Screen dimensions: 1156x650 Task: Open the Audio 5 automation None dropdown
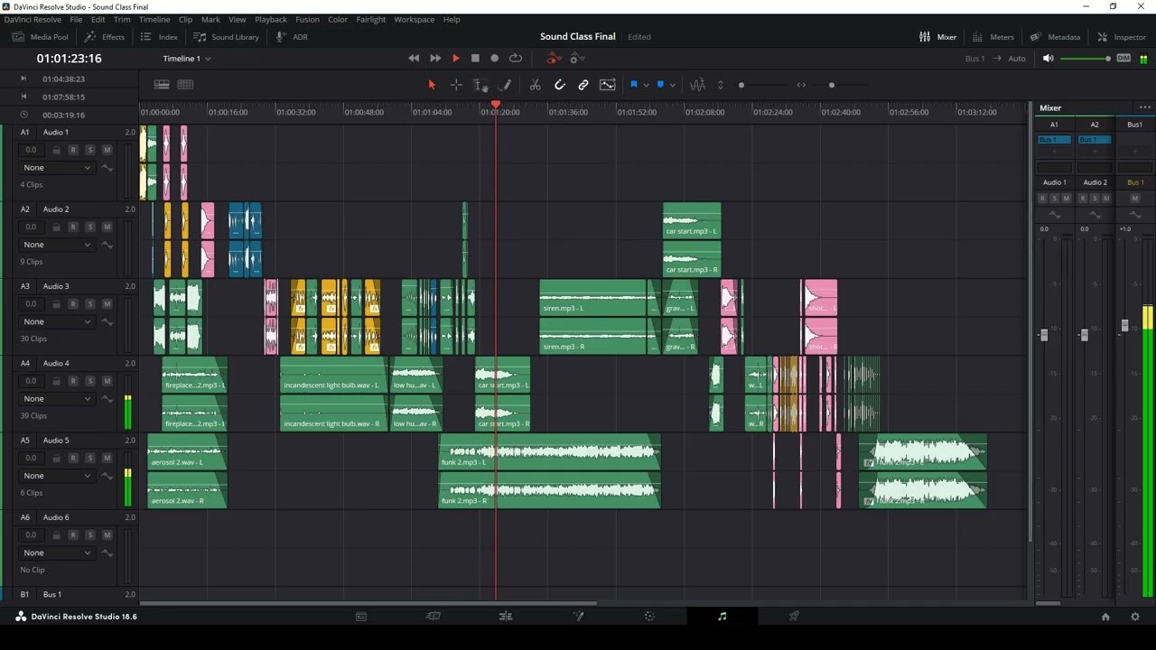pos(58,476)
